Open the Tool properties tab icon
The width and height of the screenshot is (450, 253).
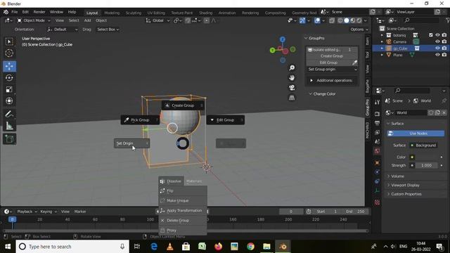pyautogui.click(x=377, y=102)
